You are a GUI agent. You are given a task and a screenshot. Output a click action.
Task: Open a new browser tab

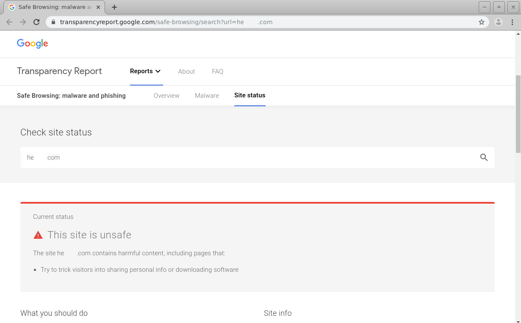pos(114,7)
